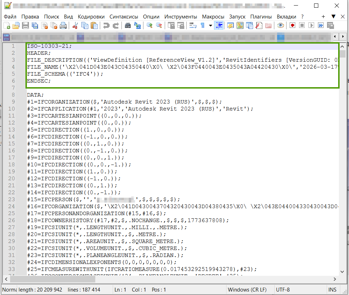Click the horizontal scrollbar right arrow
Screen dimensions: 349x295
point(335,279)
